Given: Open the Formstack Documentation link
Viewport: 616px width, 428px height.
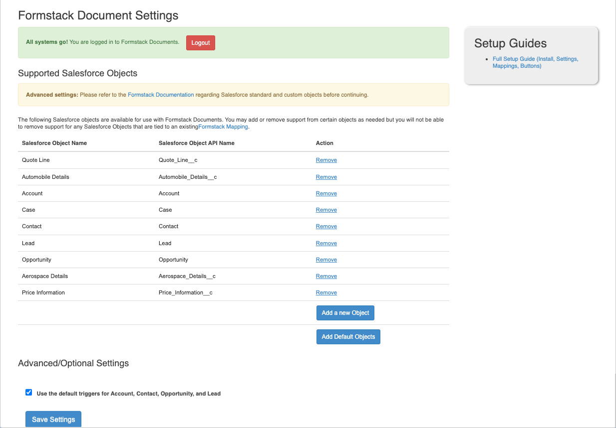Looking at the screenshot, I should [x=160, y=95].
